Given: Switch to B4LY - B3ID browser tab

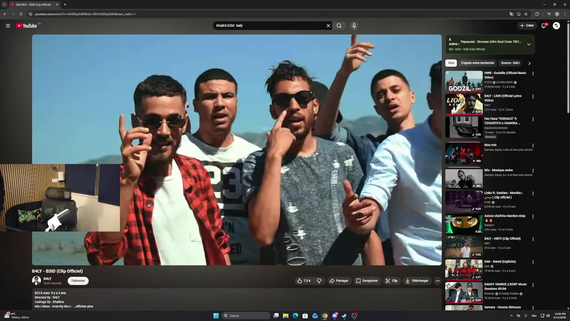Looking at the screenshot, I should [x=33, y=4].
